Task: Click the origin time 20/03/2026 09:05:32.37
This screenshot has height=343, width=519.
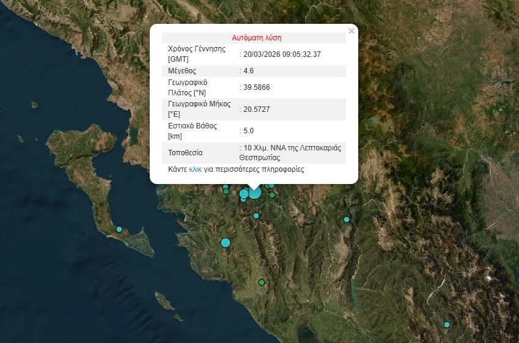Action: coord(282,54)
